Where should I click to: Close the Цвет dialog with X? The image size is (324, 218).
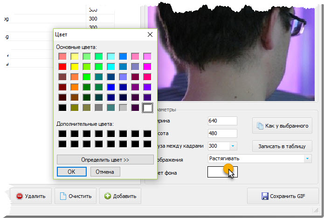coord(150,34)
